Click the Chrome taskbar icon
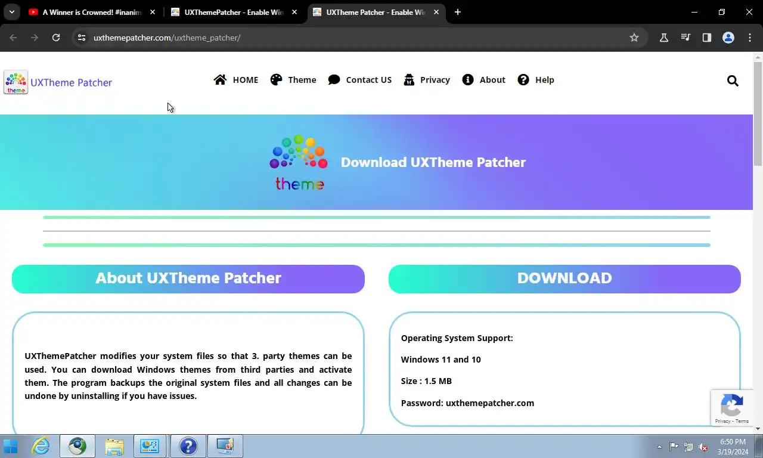 click(77, 446)
